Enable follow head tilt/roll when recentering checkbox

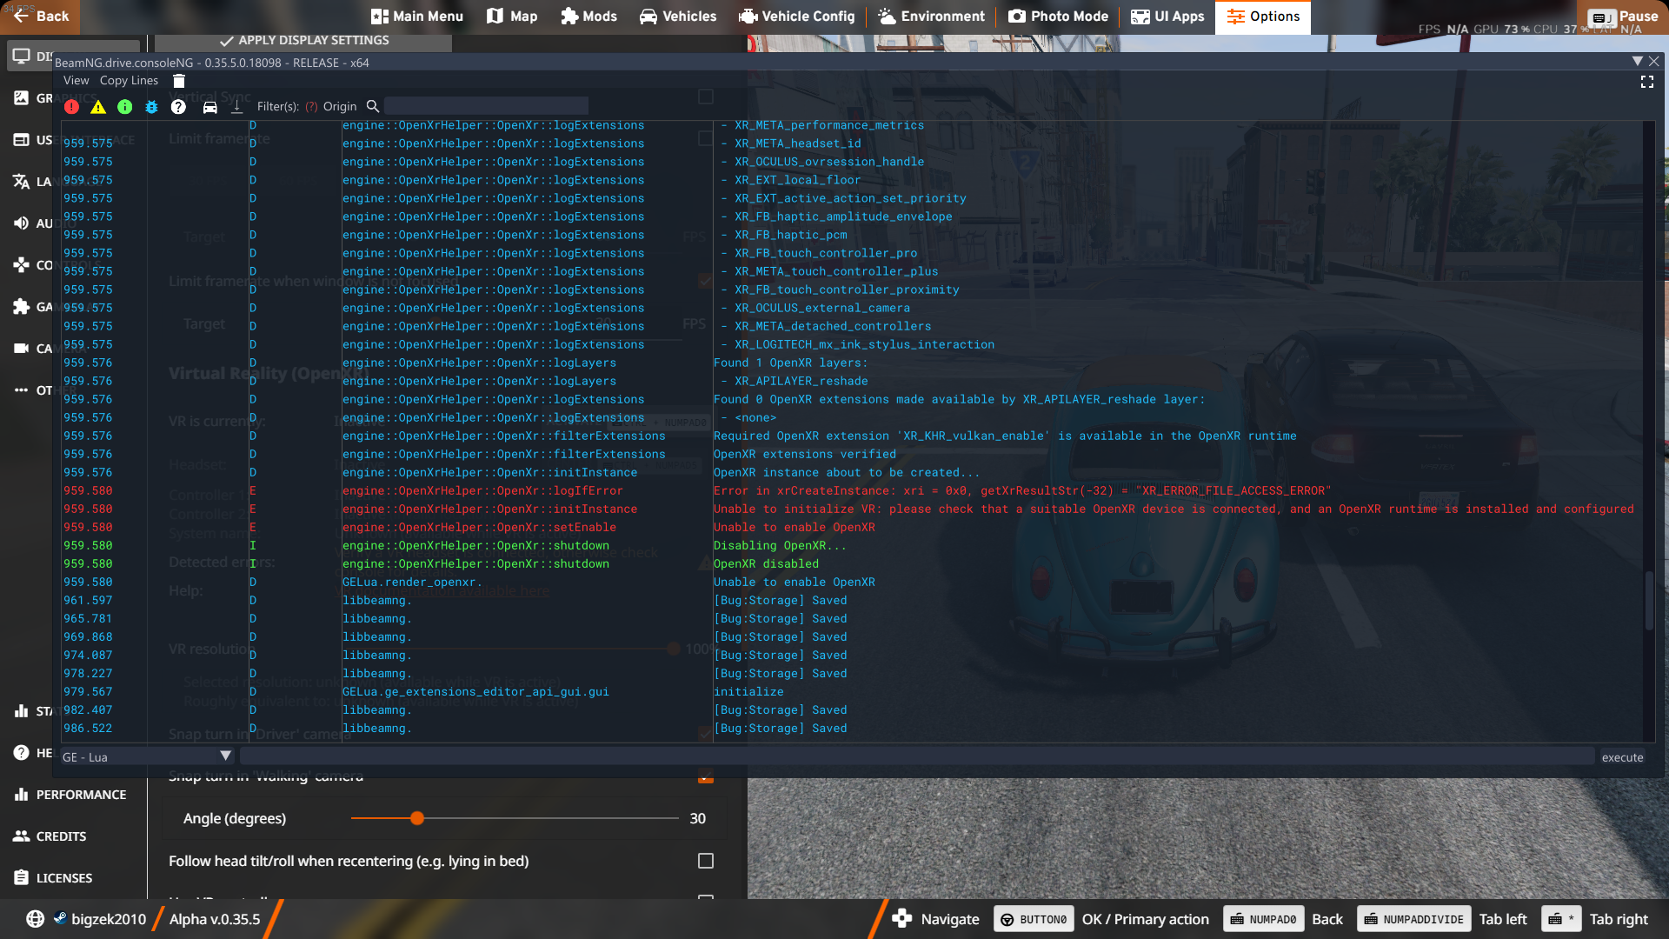(x=706, y=861)
